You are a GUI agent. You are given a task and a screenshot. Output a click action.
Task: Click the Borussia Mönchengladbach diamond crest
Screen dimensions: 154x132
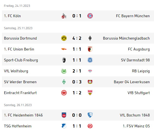90,38
